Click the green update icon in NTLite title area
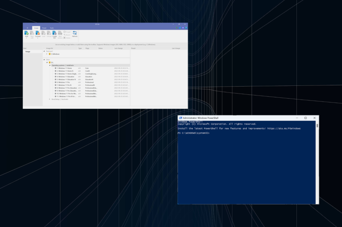Viewport: 342px width, 227px height. click(x=177, y=28)
